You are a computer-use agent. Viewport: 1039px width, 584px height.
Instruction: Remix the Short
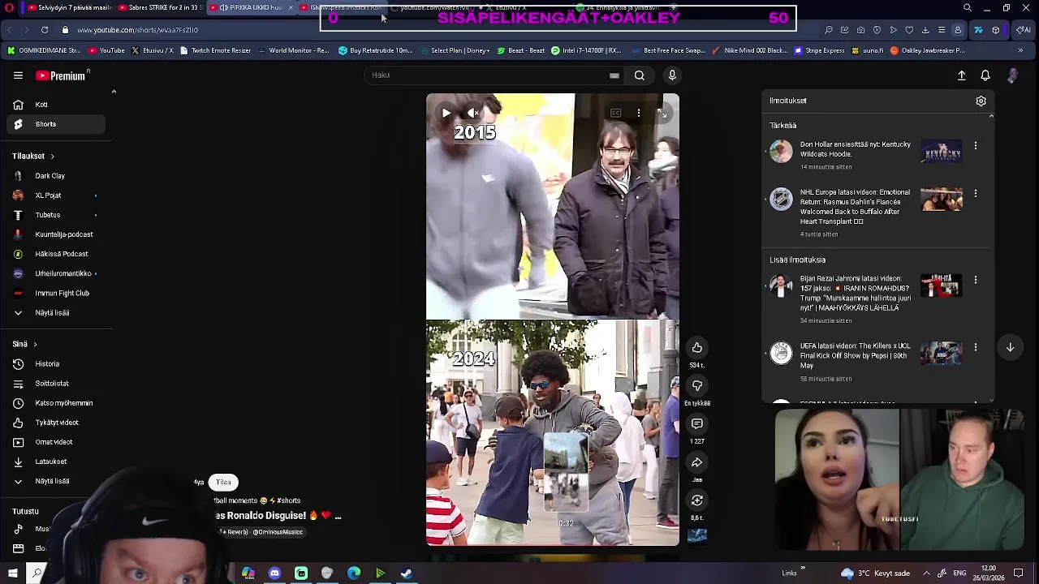pos(697,500)
